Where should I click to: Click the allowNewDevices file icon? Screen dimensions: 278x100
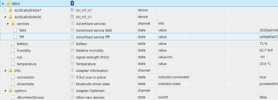[13, 97]
